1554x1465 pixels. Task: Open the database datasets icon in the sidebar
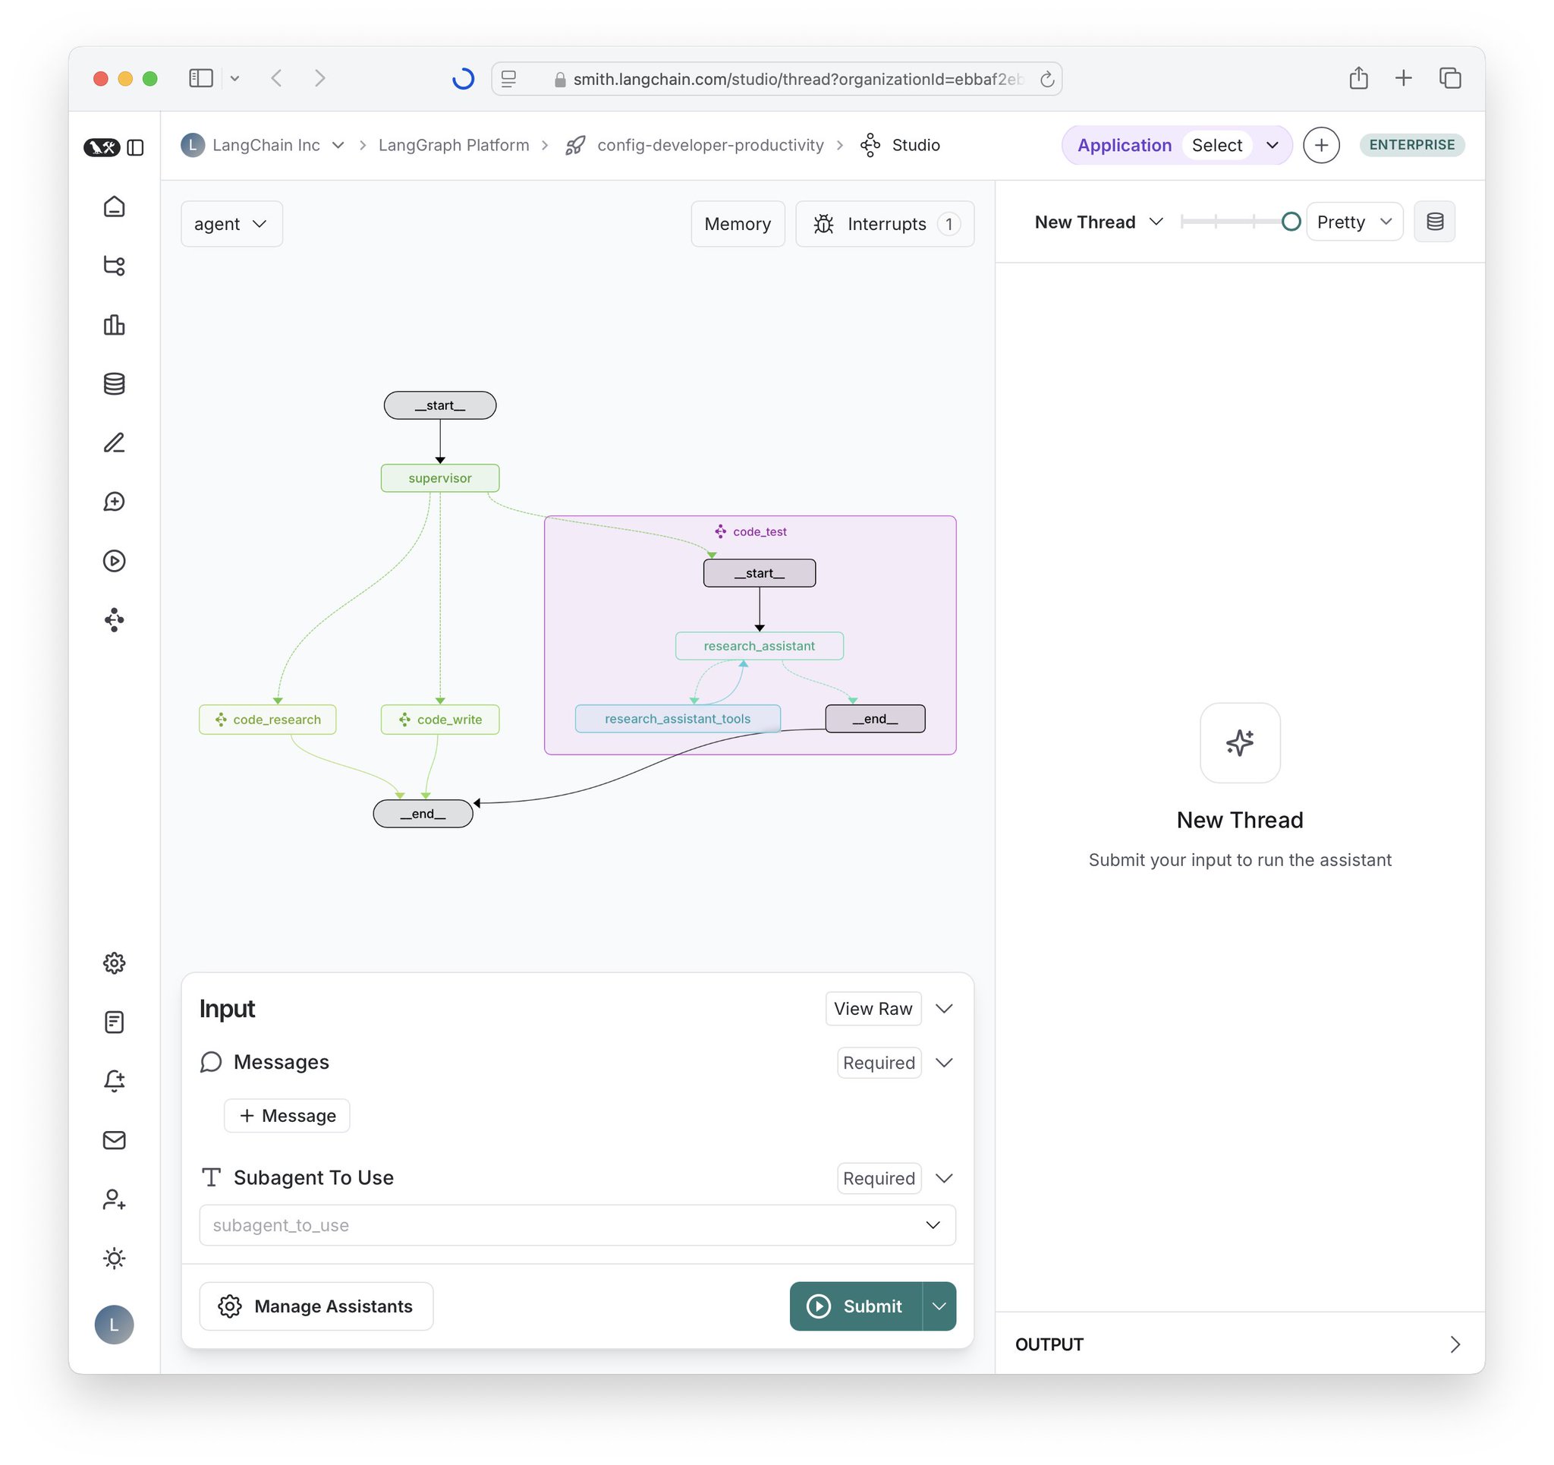coord(114,383)
